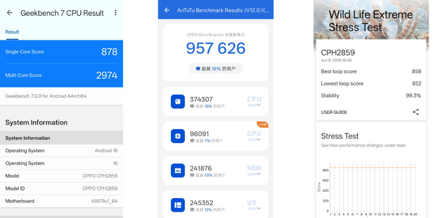Select the Model ID row OPPO CPH2859

pos(61,188)
